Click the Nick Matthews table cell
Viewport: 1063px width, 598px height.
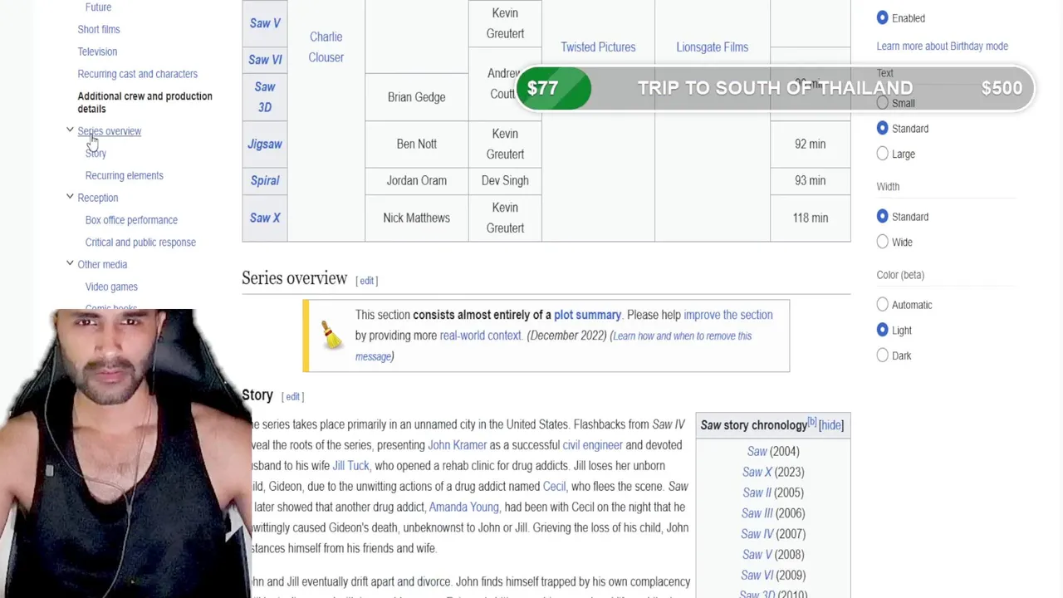pos(416,218)
